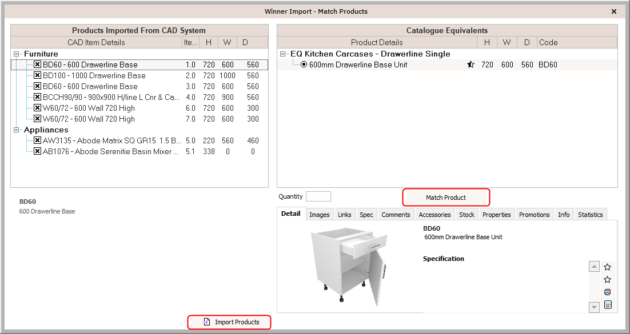This screenshot has width=630, height=334.
Task: Switch to the Promotions tab
Action: point(535,215)
